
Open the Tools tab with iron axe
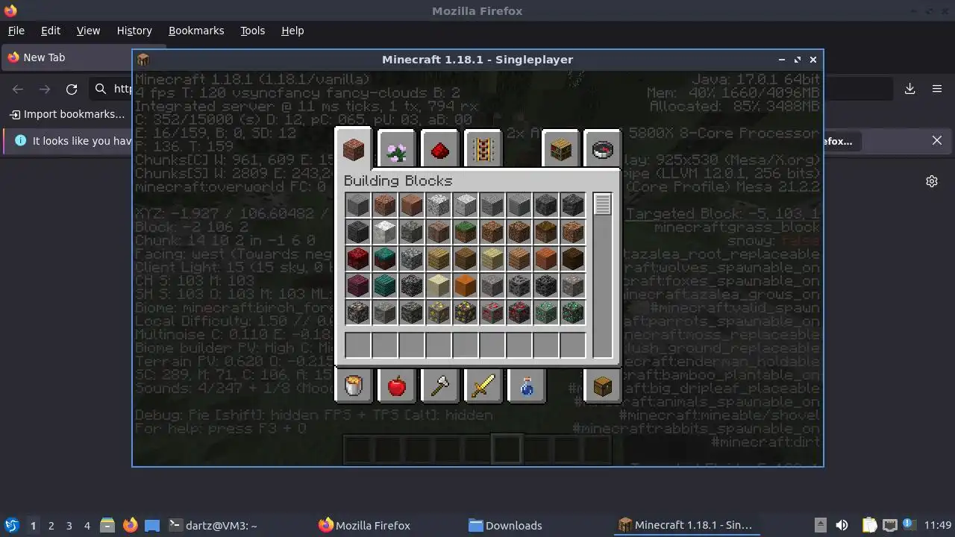point(439,386)
